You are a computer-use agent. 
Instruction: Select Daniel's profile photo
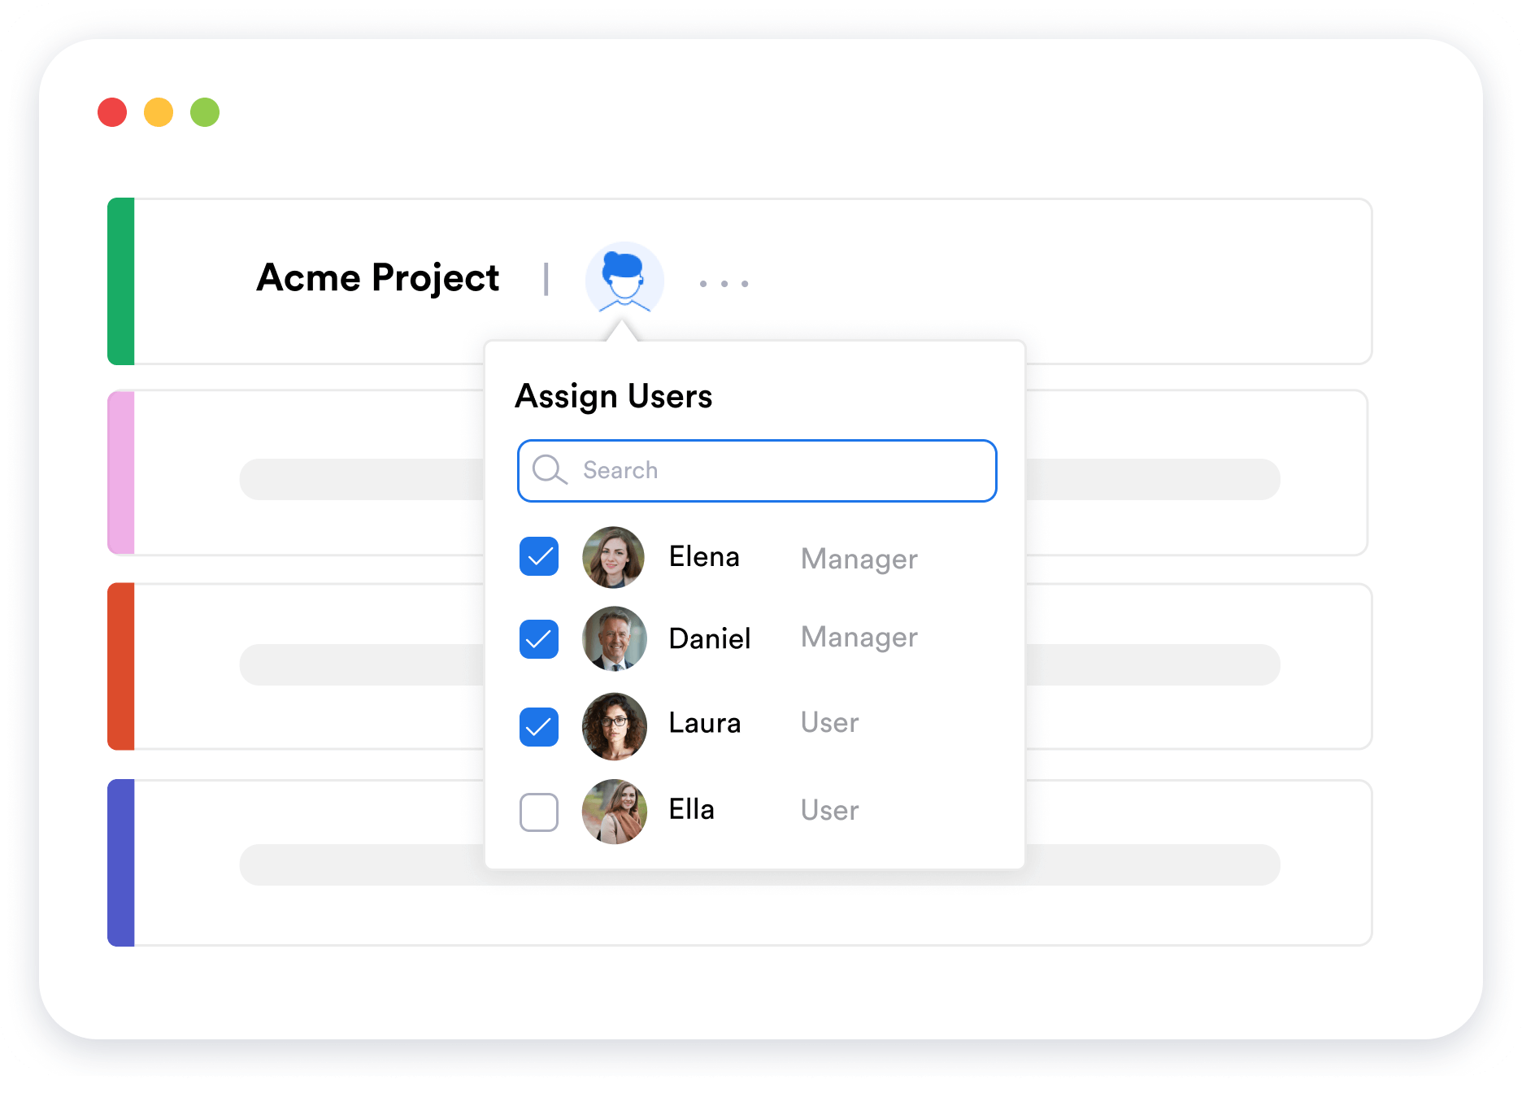615,640
